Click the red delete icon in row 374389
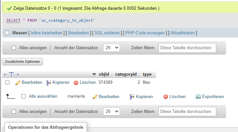The image size is (238, 132). (x=76, y=82)
